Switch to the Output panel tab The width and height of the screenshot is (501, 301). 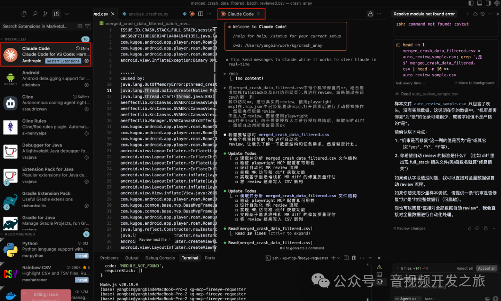coord(132,258)
